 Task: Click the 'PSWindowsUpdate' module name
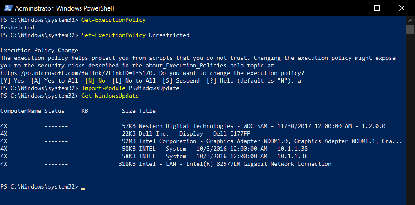154,88
